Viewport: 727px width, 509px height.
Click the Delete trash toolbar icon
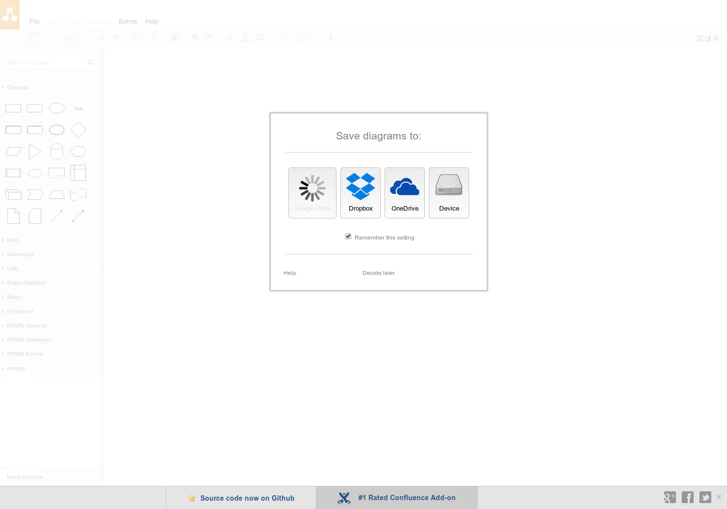point(174,37)
